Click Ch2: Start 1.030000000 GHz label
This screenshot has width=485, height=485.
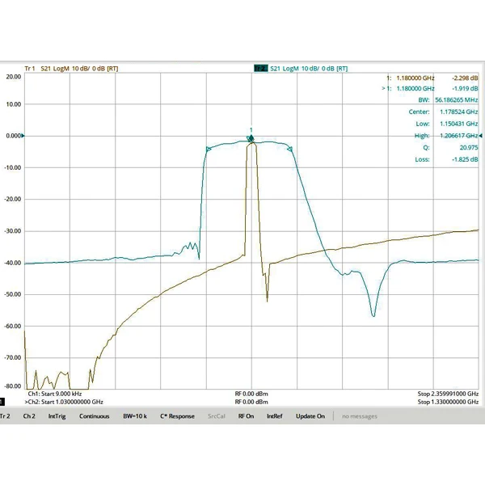[64, 402]
